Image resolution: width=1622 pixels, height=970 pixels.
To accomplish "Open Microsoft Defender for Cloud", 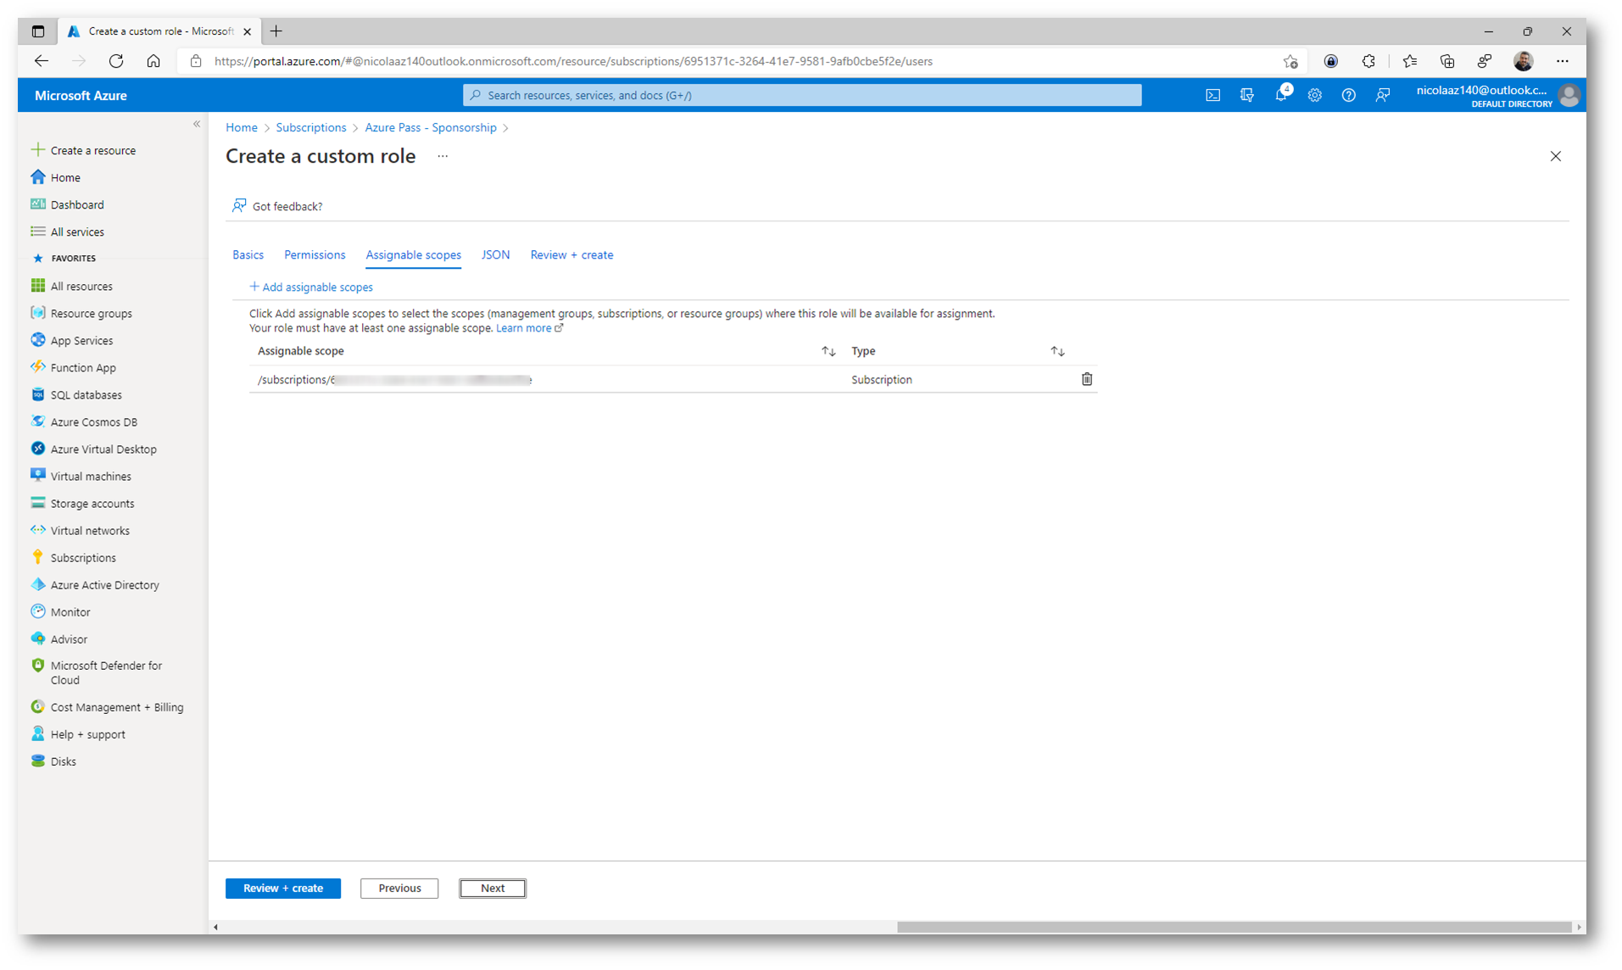I will click(97, 672).
